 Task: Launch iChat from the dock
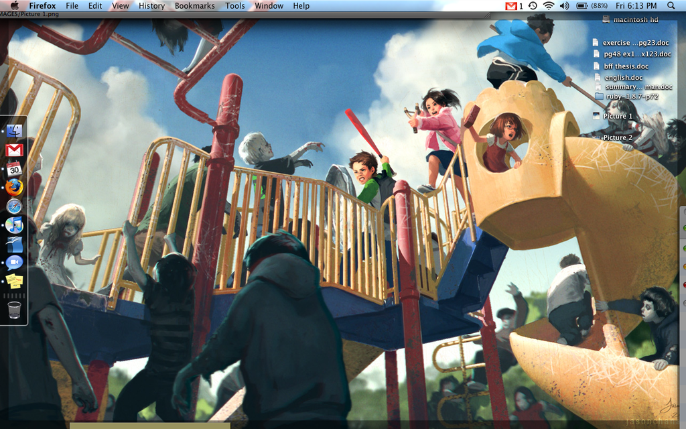[14, 262]
